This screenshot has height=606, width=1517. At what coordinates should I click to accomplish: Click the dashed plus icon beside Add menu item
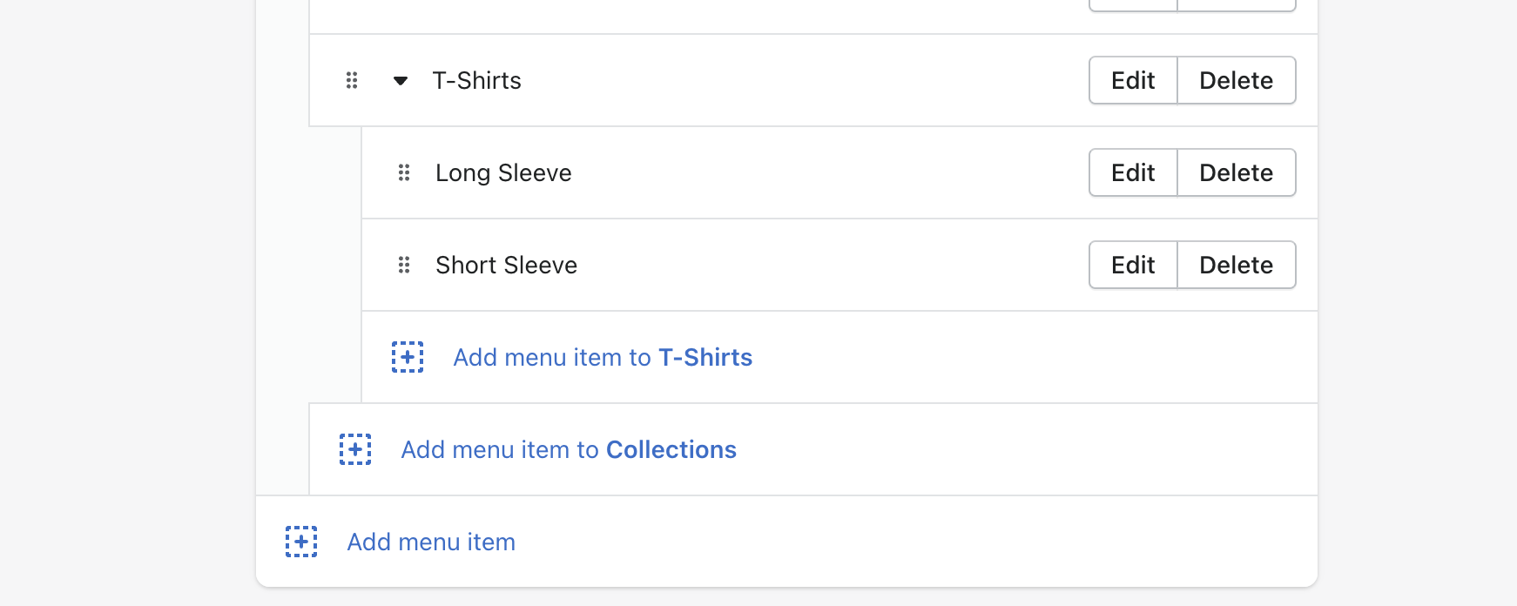coord(300,541)
